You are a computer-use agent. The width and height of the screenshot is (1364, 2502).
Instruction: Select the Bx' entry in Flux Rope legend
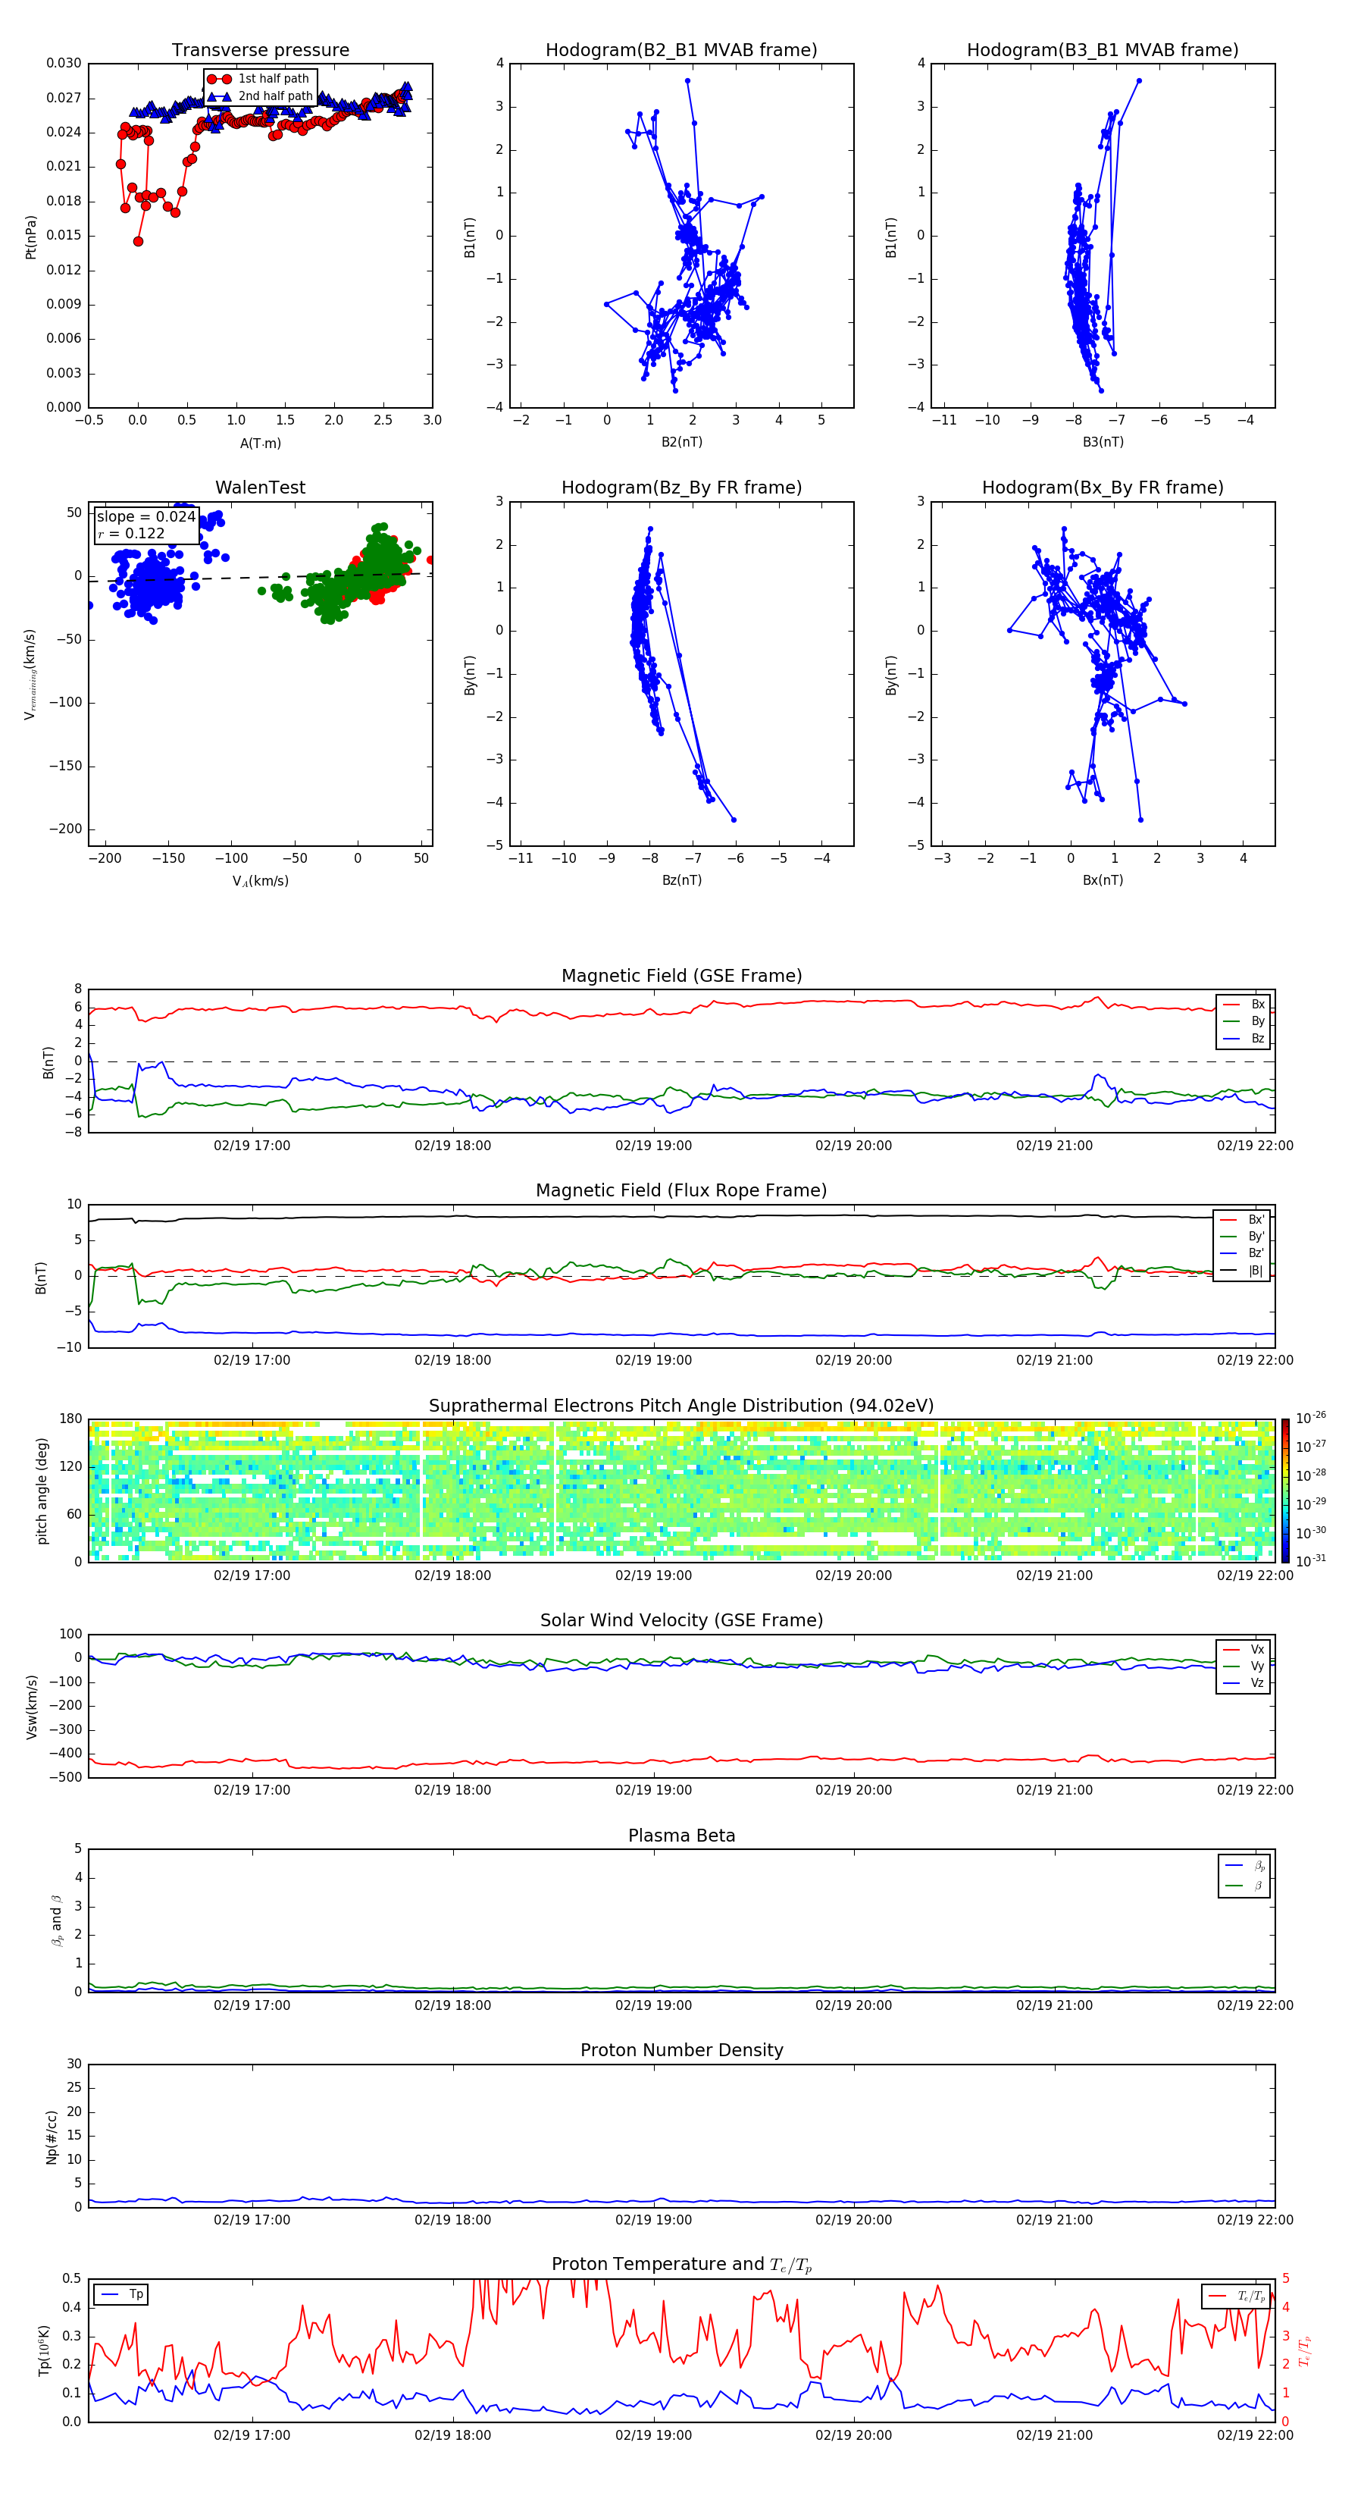coord(1243,1220)
